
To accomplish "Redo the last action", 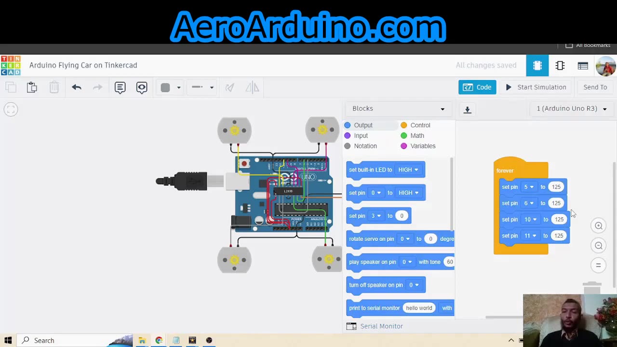I will point(97,87).
